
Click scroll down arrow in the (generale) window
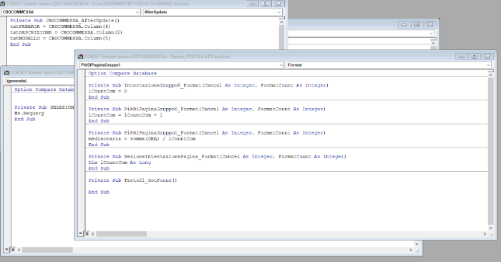[417, 244]
